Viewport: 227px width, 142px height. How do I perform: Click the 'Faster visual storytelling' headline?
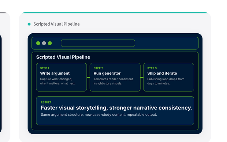click(x=116, y=108)
